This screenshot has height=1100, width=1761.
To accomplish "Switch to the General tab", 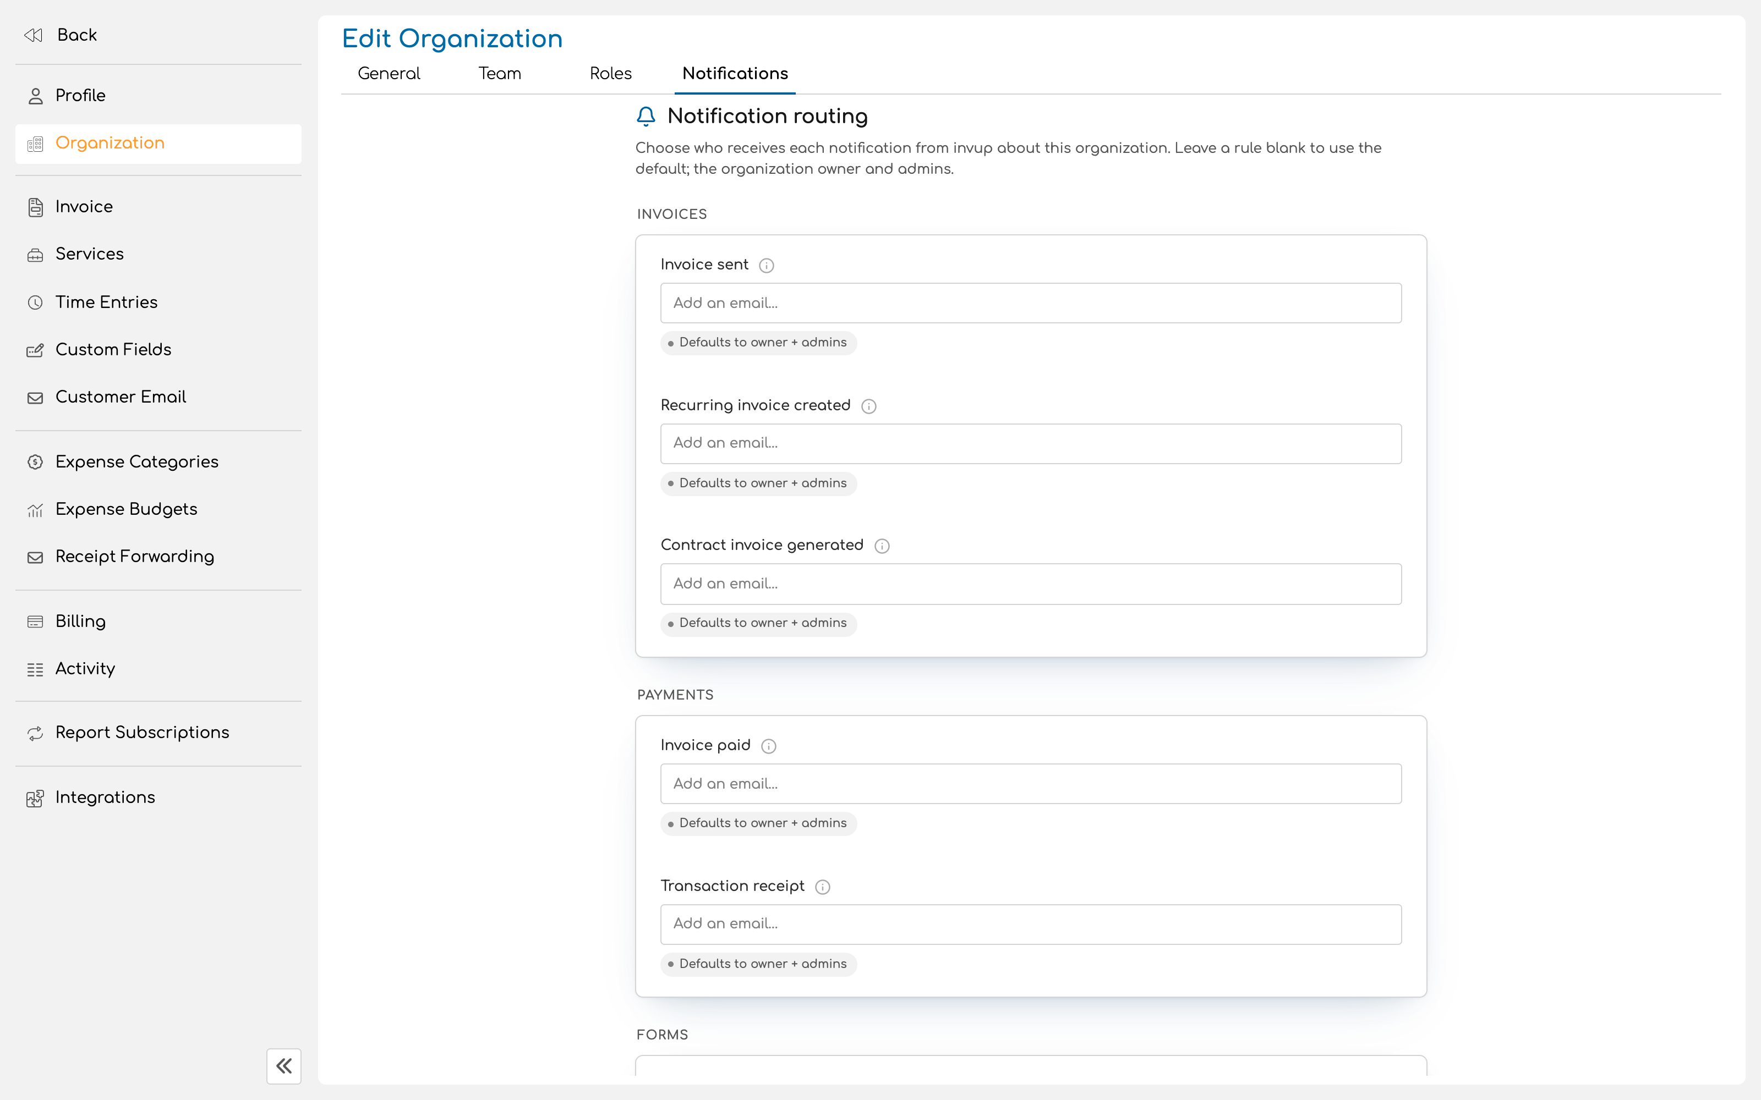I will [389, 74].
